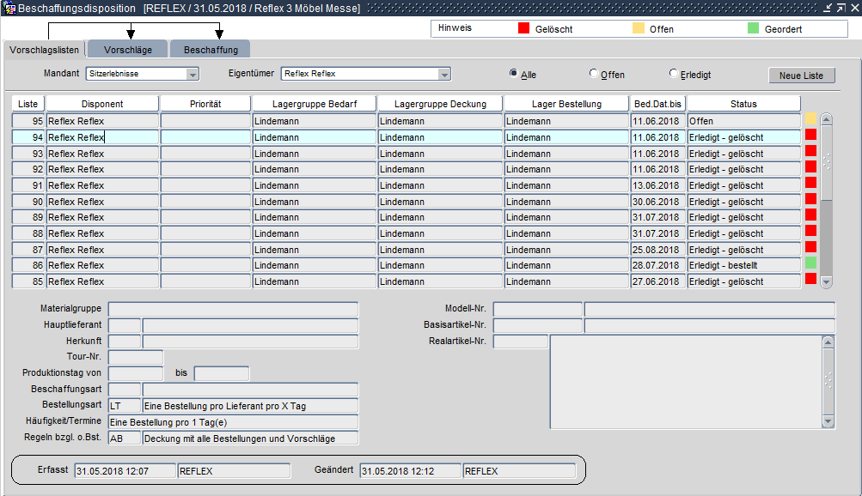Click the Status column header

743,104
